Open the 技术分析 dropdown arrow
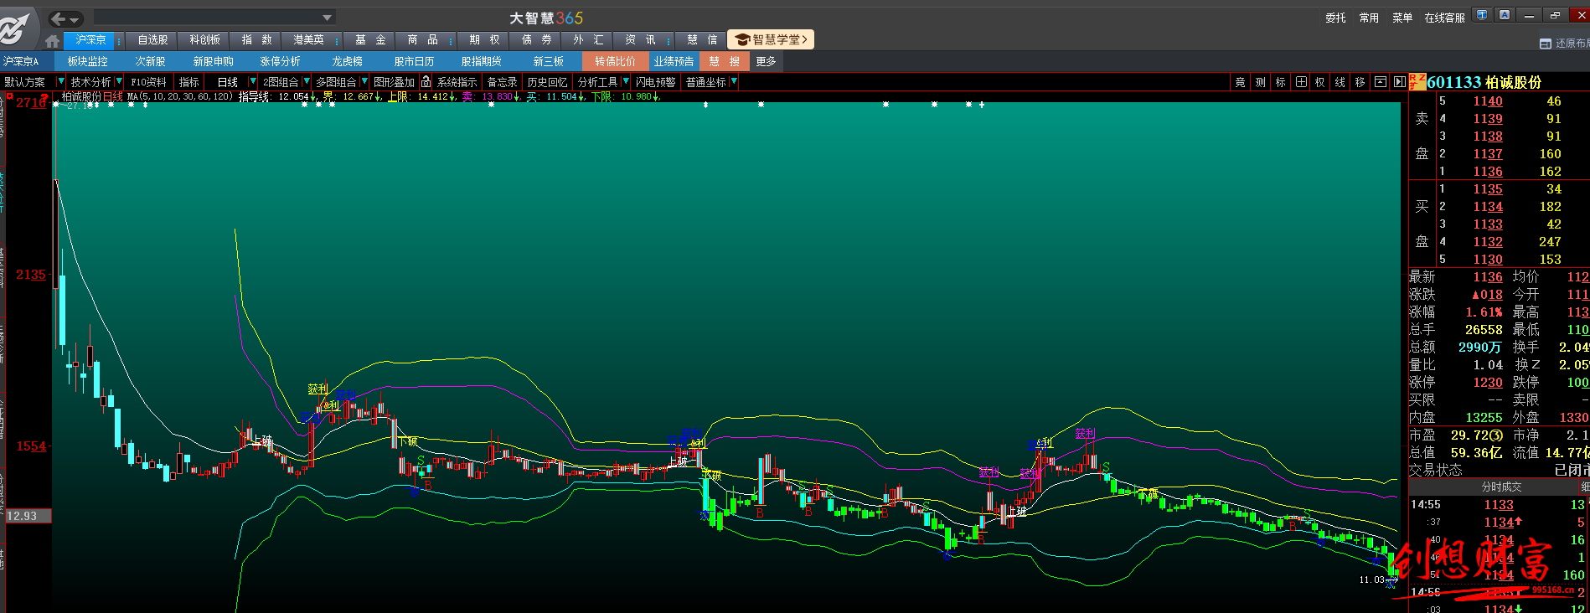The height and width of the screenshot is (613, 1590). tap(119, 81)
